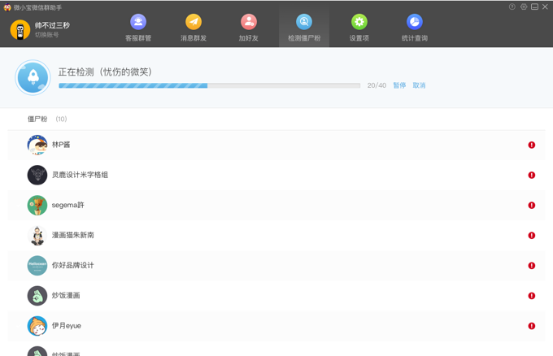Switch to the 统计查询 tab label
This screenshot has width=553, height=356.
(415, 38)
